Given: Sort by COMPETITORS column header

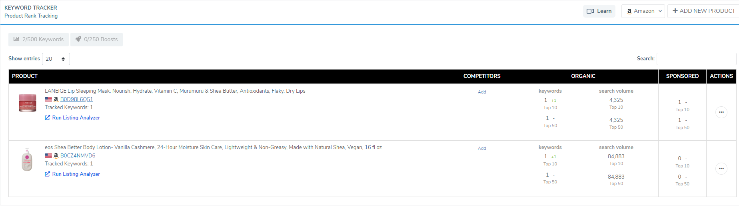Looking at the screenshot, I should pyautogui.click(x=482, y=76).
